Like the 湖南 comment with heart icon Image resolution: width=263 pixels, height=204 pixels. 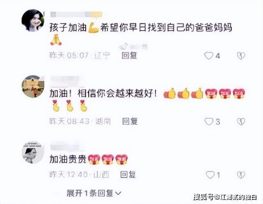[x=209, y=122]
